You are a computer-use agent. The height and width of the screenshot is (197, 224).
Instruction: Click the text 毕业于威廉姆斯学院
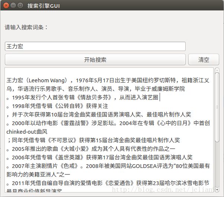[x=160, y=89]
